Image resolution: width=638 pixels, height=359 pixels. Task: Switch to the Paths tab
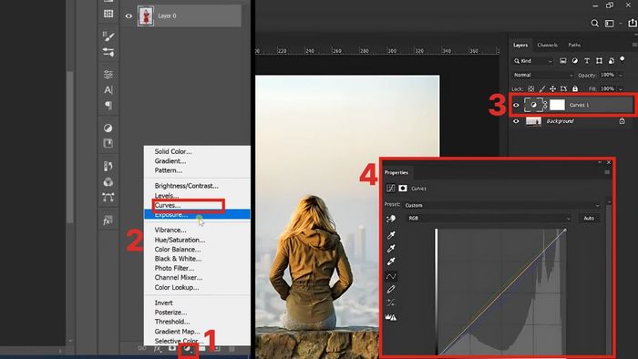point(574,45)
